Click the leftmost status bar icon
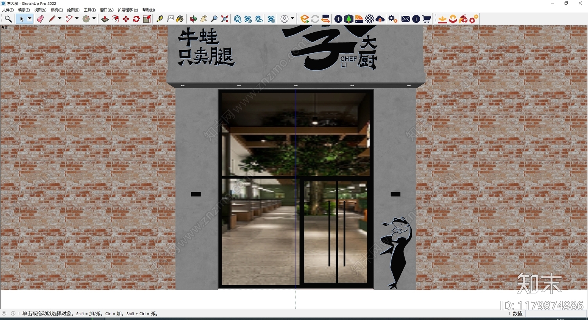Screen dimensions: 588x320 coord(4,313)
